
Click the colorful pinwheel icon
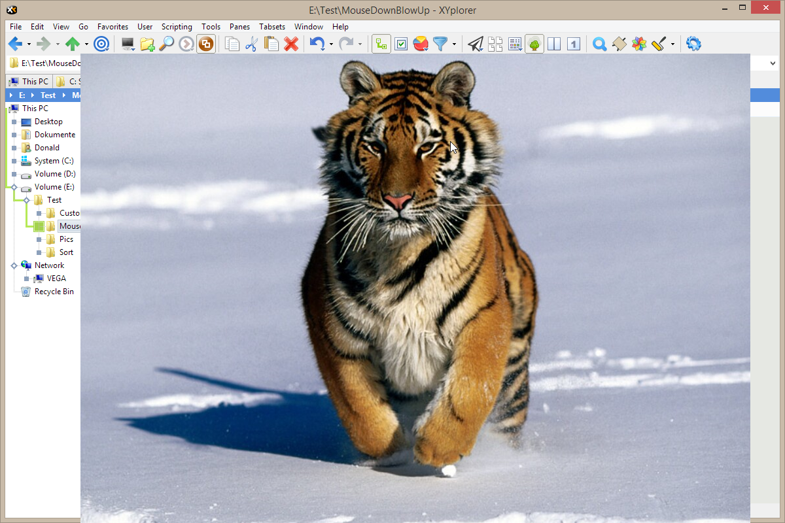[x=639, y=44]
